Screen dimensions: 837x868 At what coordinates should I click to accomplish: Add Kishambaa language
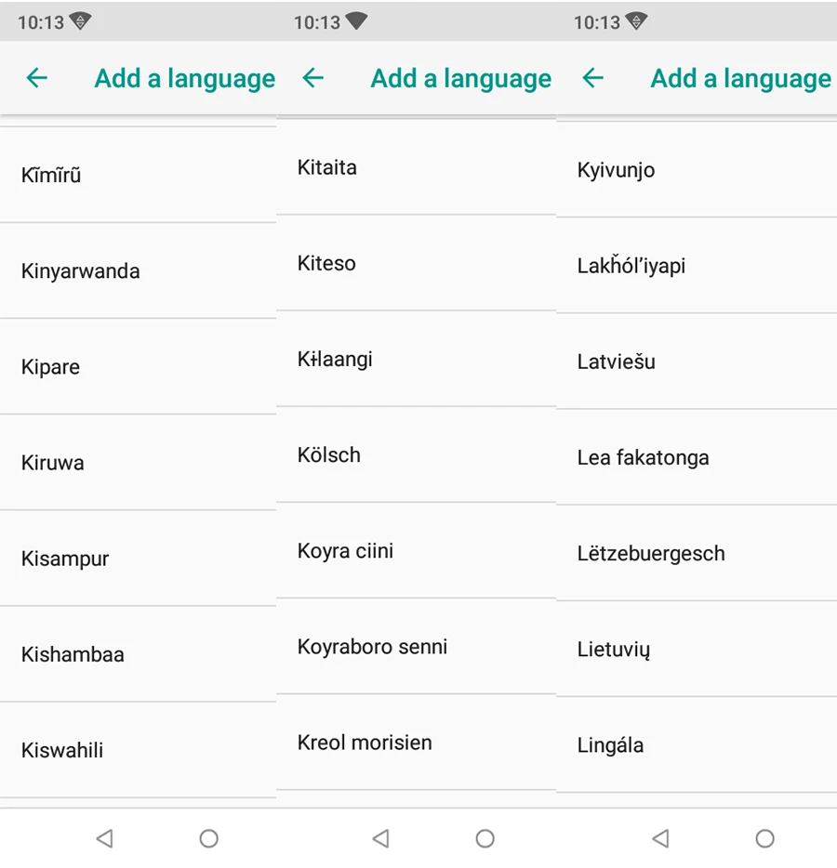(x=138, y=653)
